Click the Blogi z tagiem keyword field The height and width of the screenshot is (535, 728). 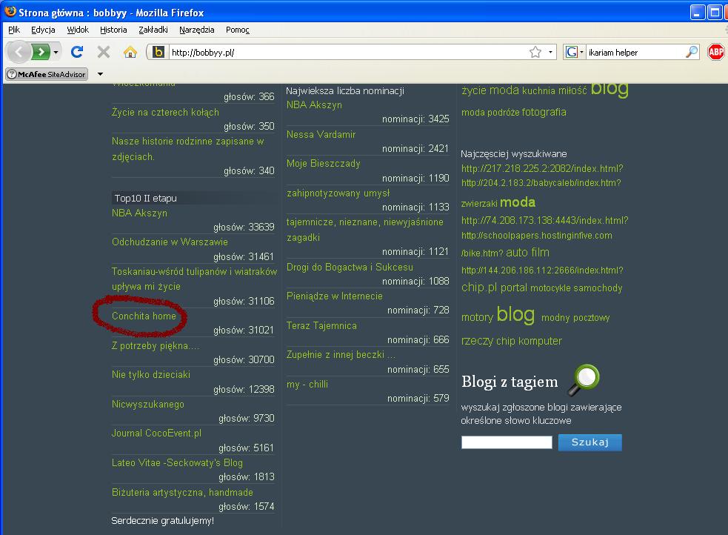coord(507,442)
